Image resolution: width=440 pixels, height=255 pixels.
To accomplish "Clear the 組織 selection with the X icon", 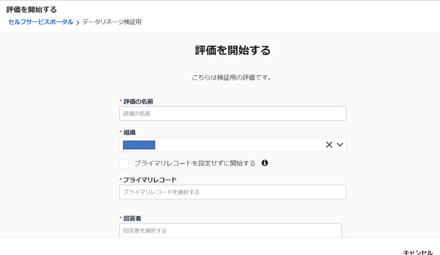I will (x=329, y=145).
